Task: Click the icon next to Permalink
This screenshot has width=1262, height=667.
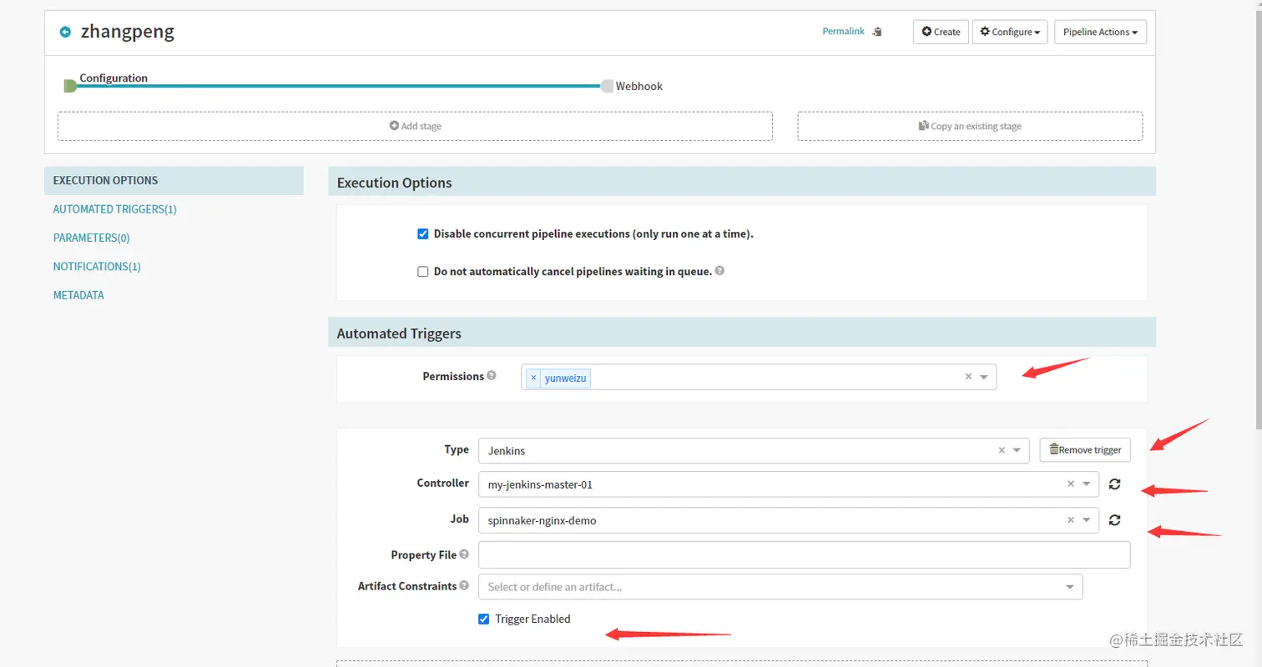Action: coord(877,32)
